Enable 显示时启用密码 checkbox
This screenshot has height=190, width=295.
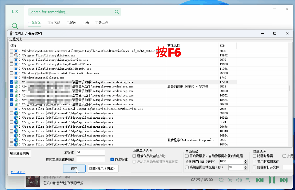(254, 162)
